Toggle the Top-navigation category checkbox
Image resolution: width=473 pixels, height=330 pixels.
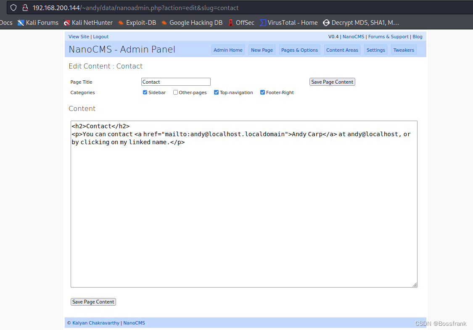(x=216, y=92)
